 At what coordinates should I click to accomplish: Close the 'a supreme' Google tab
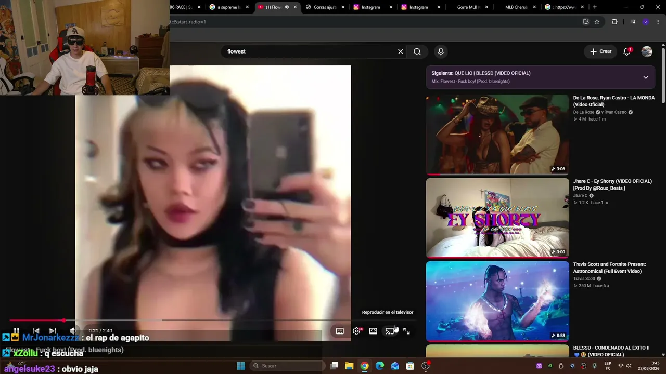pyautogui.click(x=247, y=7)
